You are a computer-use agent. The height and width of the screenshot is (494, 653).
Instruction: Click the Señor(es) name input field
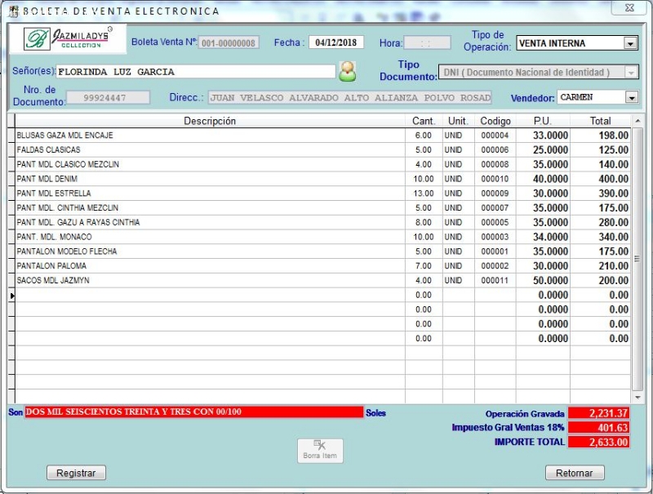click(196, 72)
